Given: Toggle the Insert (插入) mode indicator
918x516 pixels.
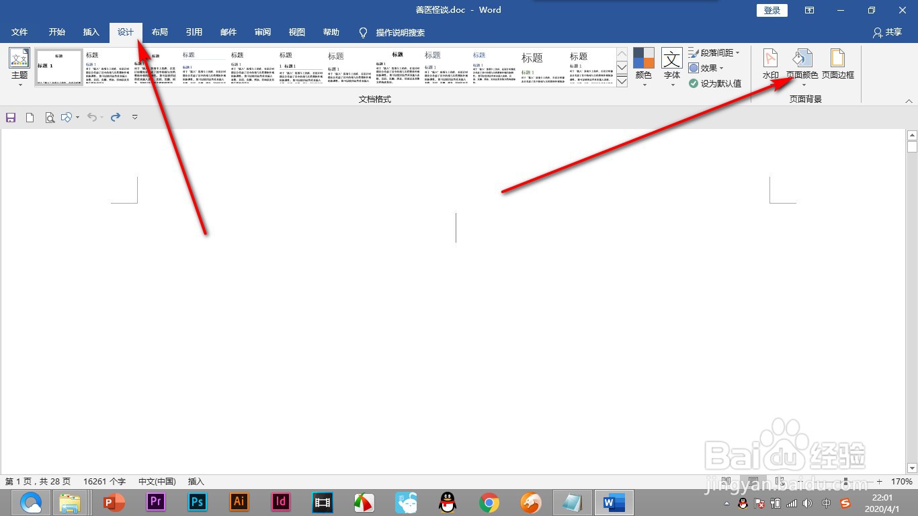Looking at the screenshot, I should pos(196,482).
